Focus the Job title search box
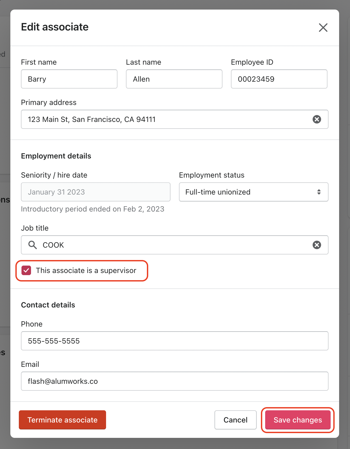Screen dimensions: 350x449 coord(172,245)
